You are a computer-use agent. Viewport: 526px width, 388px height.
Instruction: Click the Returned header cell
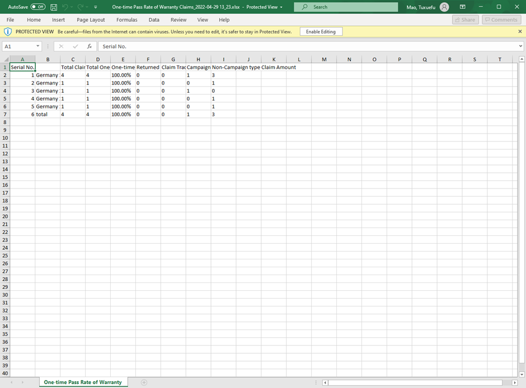(x=148, y=67)
